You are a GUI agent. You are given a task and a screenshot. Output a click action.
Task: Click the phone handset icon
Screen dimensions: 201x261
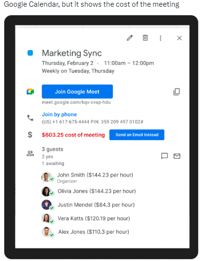[x=30, y=118]
